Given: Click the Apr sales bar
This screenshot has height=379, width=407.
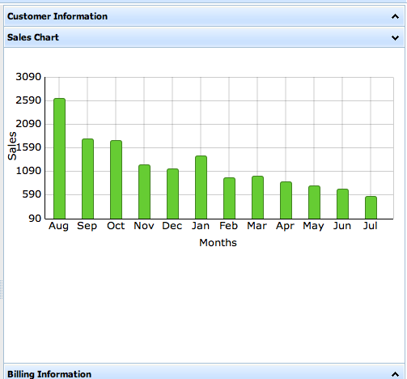Looking at the screenshot, I should [x=286, y=200].
